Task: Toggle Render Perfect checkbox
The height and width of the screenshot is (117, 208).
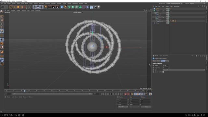Action: pyautogui.click(x=163, y=72)
